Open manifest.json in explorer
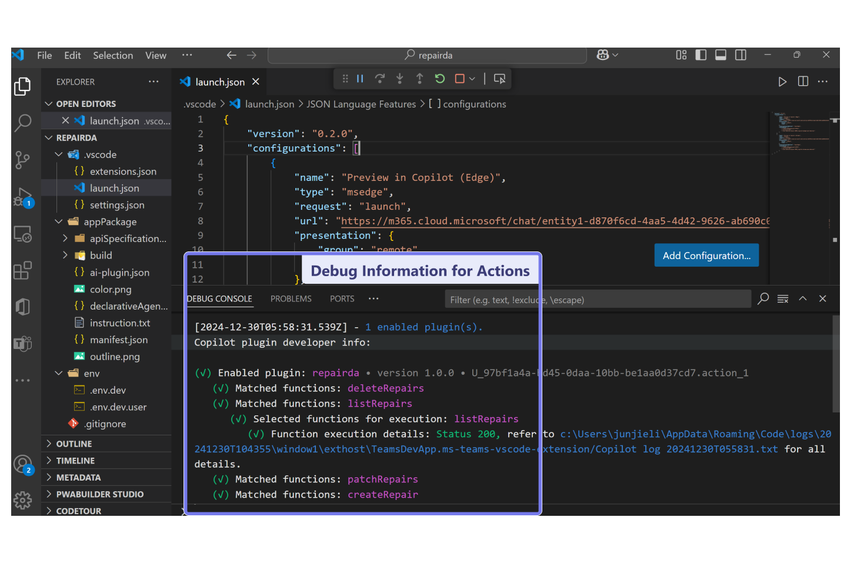The width and height of the screenshot is (847, 564). (118, 340)
